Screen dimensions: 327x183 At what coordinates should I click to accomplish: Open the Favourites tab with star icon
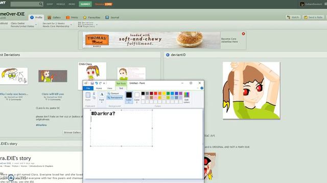click(x=91, y=17)
